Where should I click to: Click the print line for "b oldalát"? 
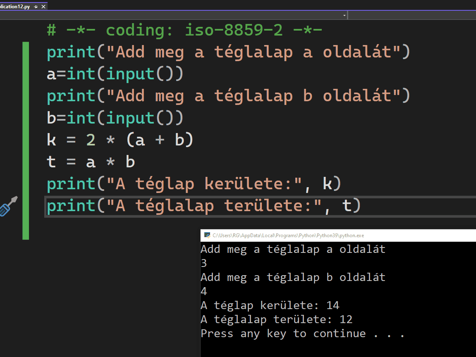[x=227, y=96]
